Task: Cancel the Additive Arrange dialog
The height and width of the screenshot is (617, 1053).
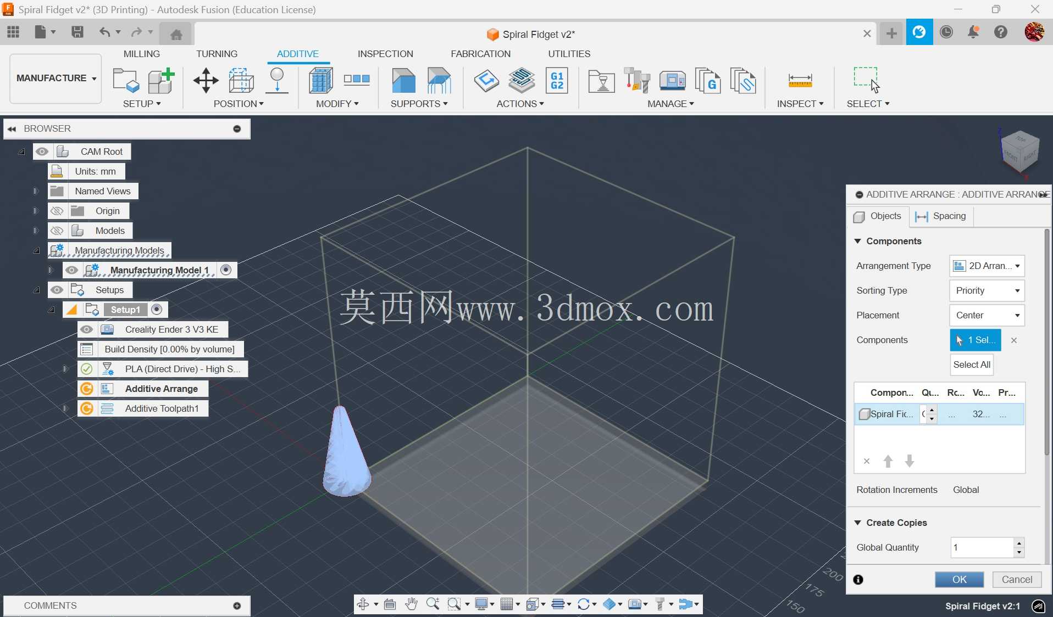Action: point(1017,580)
